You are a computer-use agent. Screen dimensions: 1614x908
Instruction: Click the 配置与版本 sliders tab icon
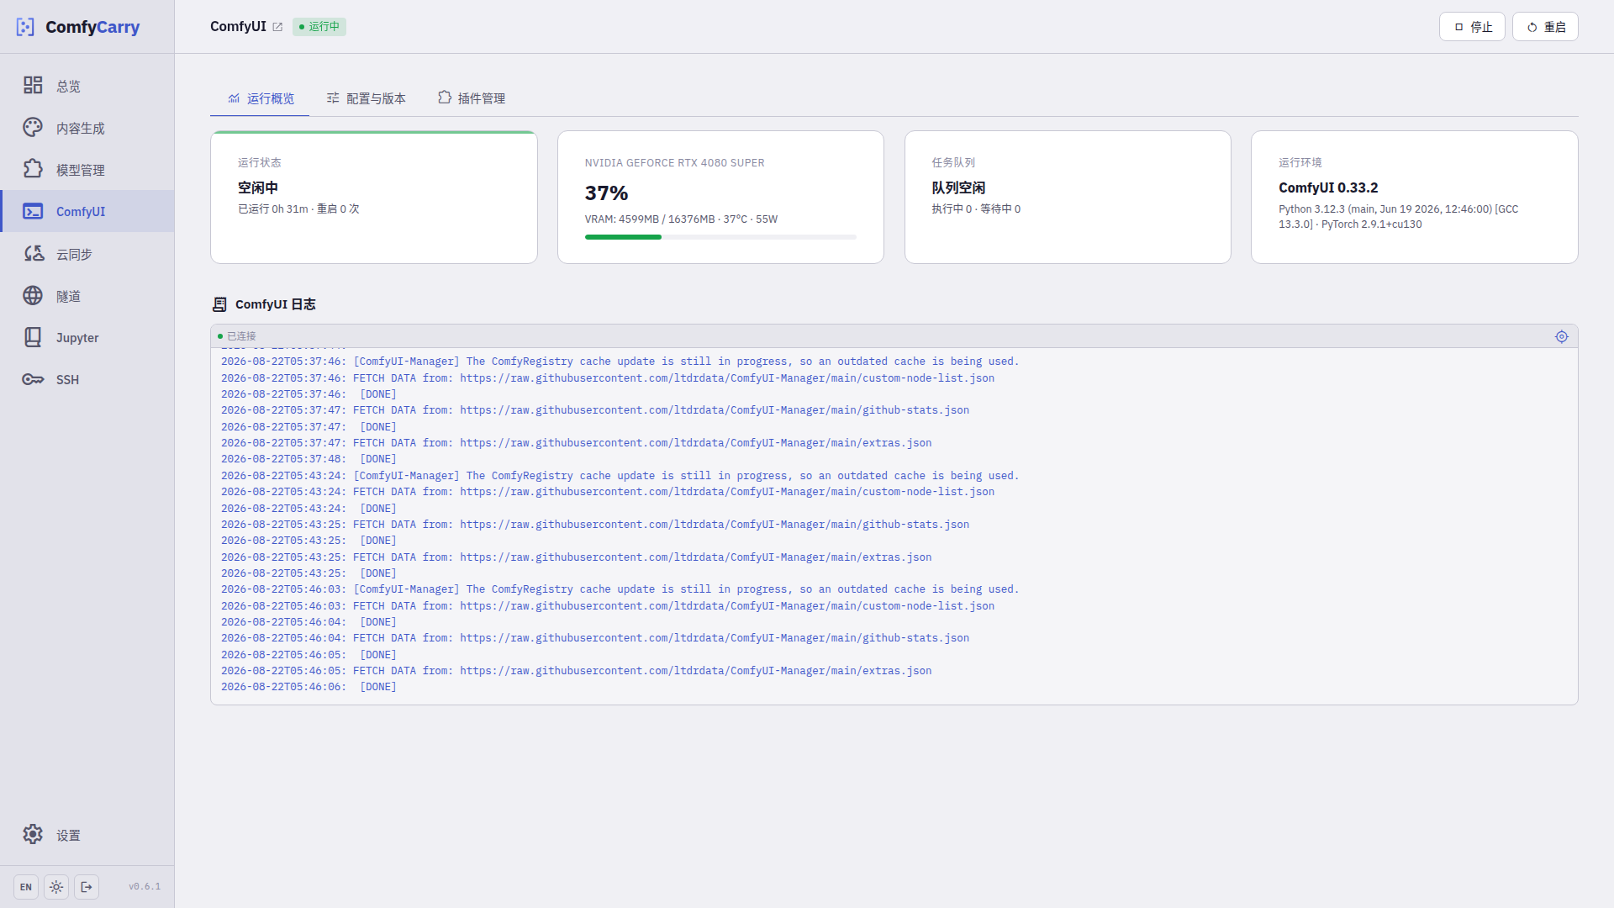pyautogui.click(x=333, y=98)
